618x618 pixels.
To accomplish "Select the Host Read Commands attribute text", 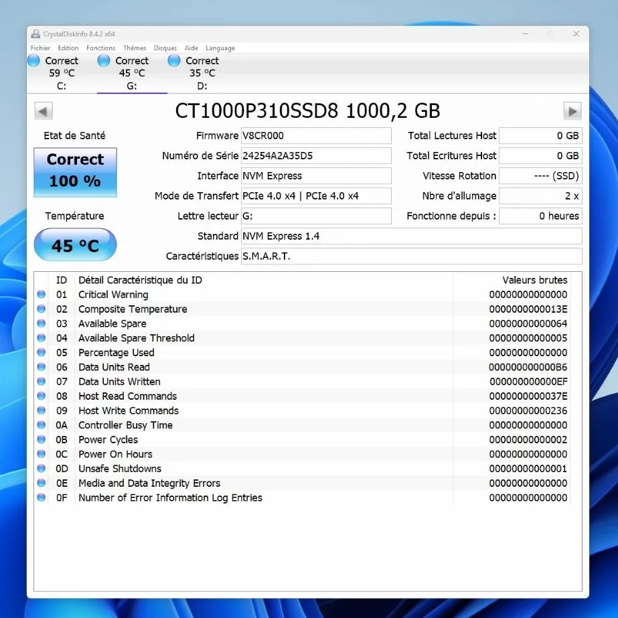I will [127, 396].
